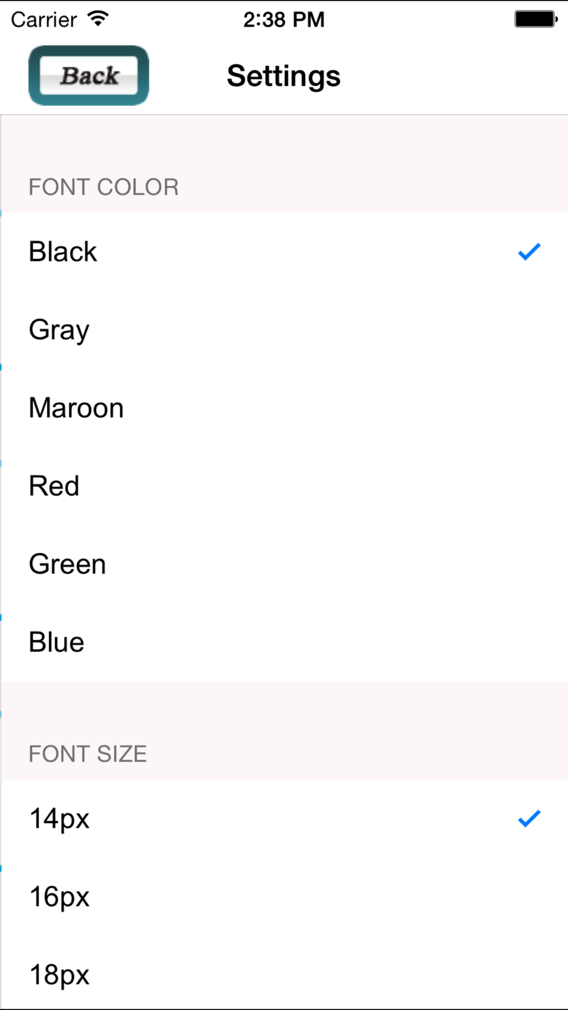568x1010 pixels.
Task: Tap the Wi-Fi status icon
Action: (x=98, y=19)
